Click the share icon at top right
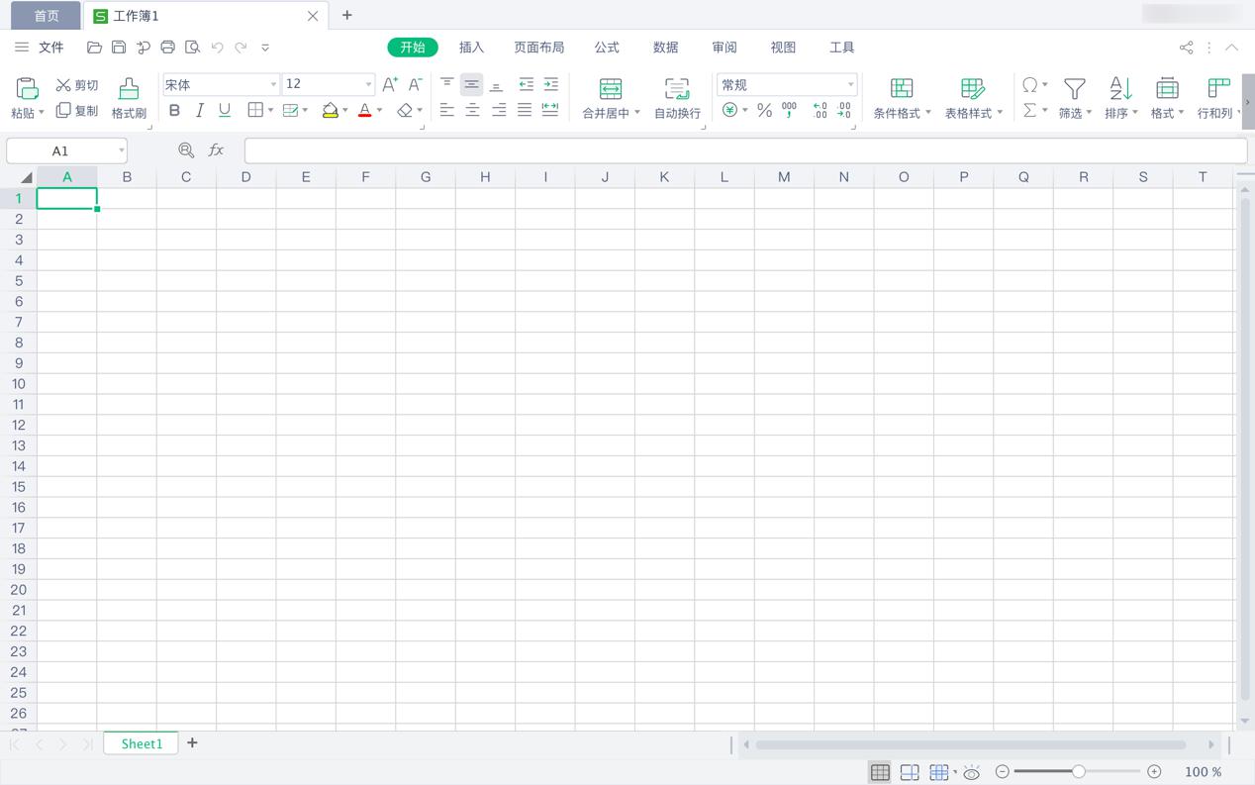This screenshot has height=785, width=1255. pos(1186,48)
